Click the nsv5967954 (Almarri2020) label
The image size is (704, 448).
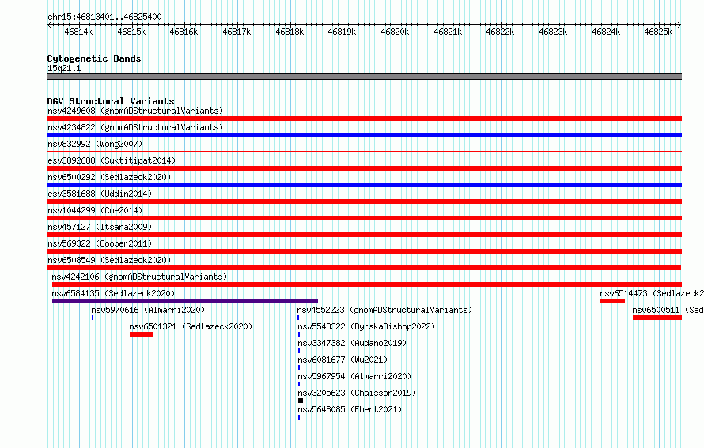point(354,376)
